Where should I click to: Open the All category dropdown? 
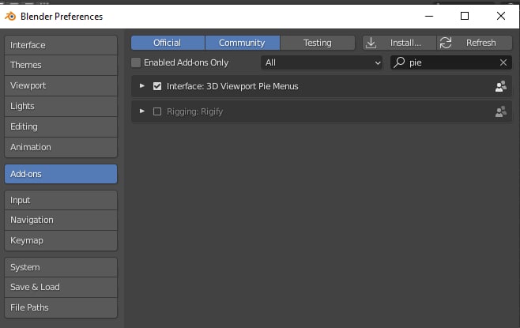[x=322, y=62]
